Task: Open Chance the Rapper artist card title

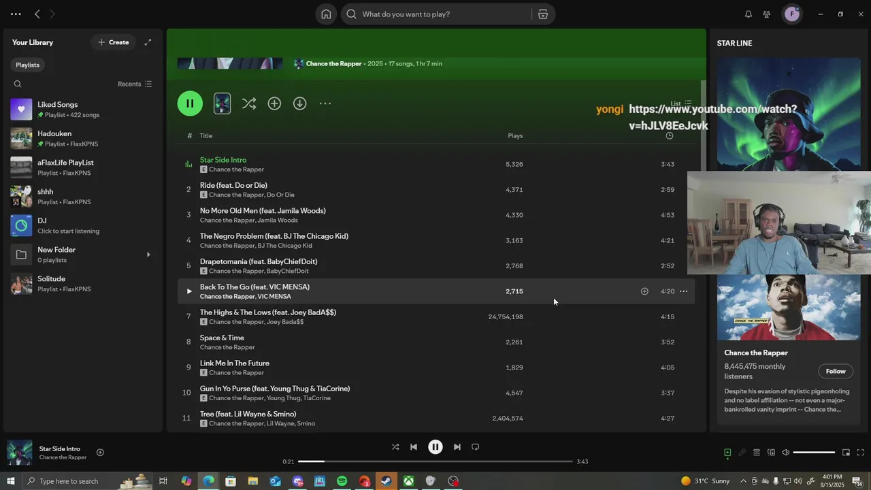Action: point(756,353)
